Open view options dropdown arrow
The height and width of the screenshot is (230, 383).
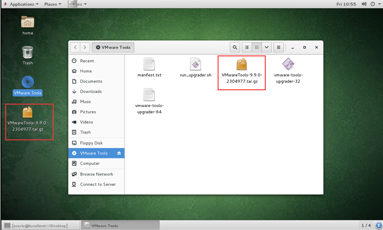(x=266, y=47)
